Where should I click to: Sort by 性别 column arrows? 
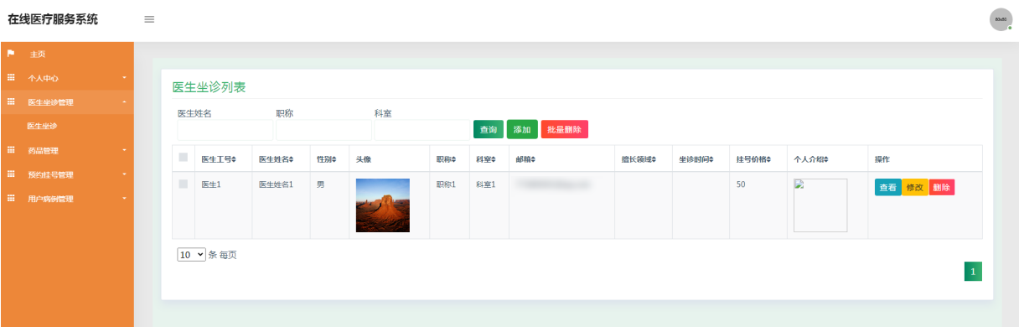pyautogui.click(x=334, y=159)
